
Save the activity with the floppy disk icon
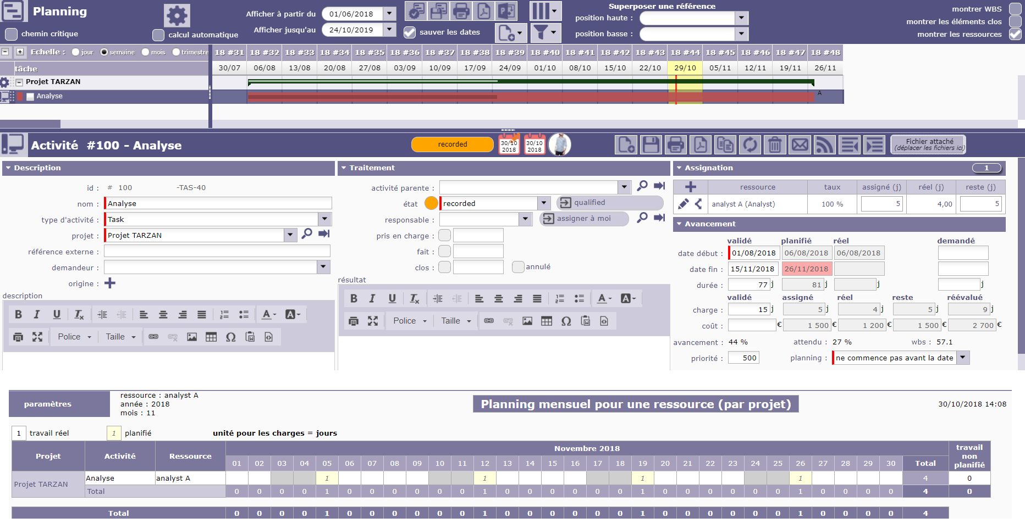[x=651, y=145]
